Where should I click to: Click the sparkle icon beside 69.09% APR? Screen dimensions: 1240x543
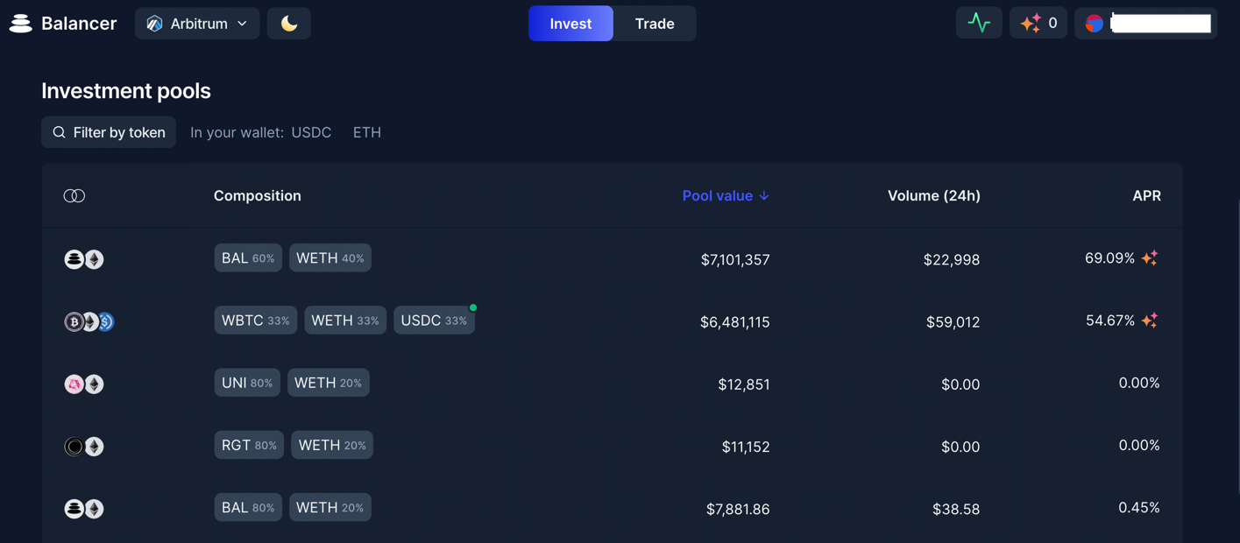click(1150, 258)
